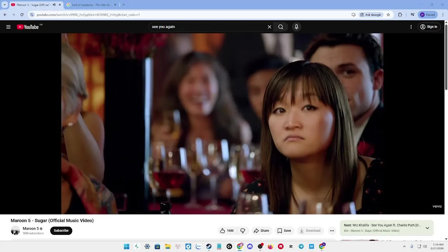Screen dimensions: 448x252
Task: Open the Maroon 5 channel avatar
Action: click(15, 231)
